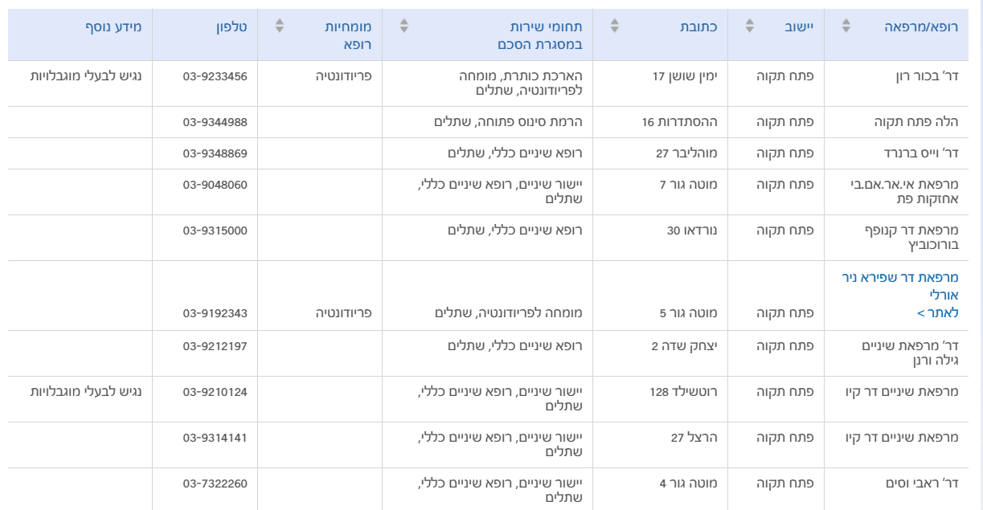Sort by תחומי שירות column arrows
The image size is (983, 510).
404,26
